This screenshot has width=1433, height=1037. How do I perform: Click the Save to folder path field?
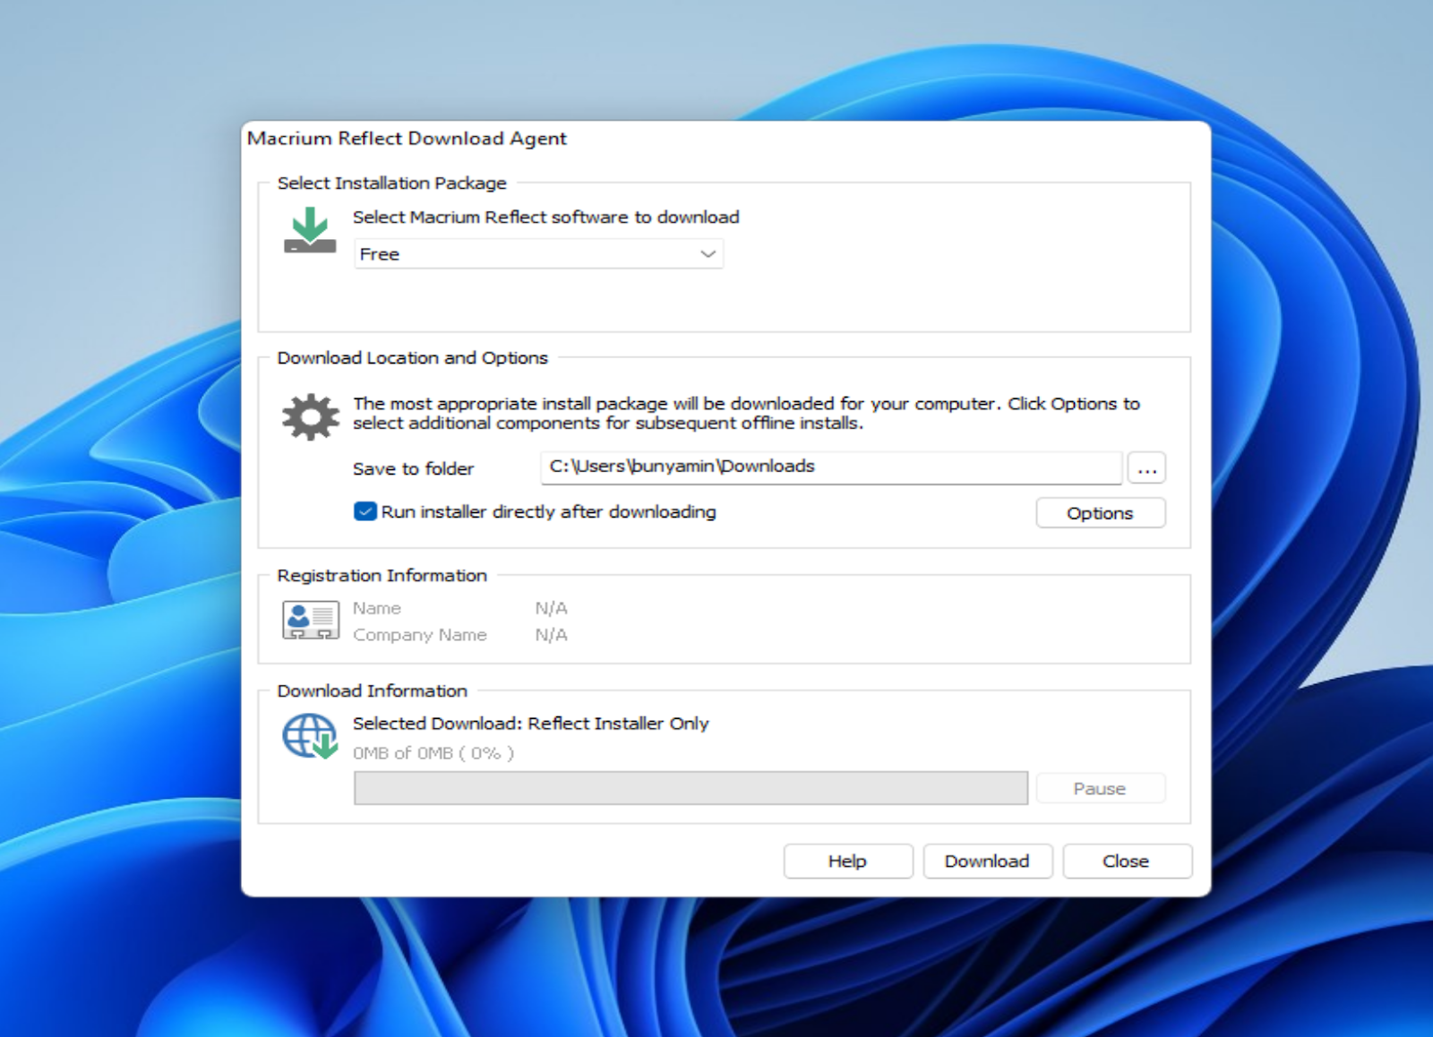coord(831,467)
